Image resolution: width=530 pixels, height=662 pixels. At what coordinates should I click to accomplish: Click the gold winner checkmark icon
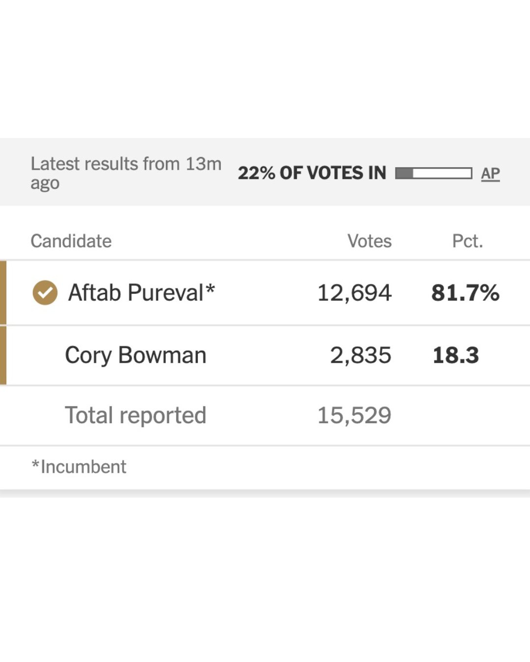pos(45,293)
